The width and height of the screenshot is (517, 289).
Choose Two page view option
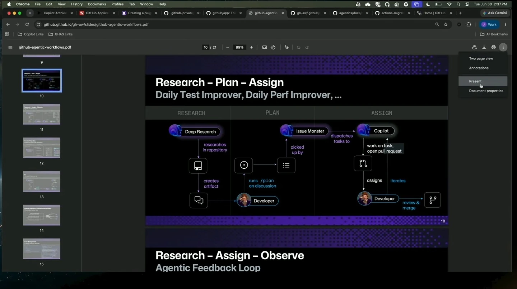(483, 58)
